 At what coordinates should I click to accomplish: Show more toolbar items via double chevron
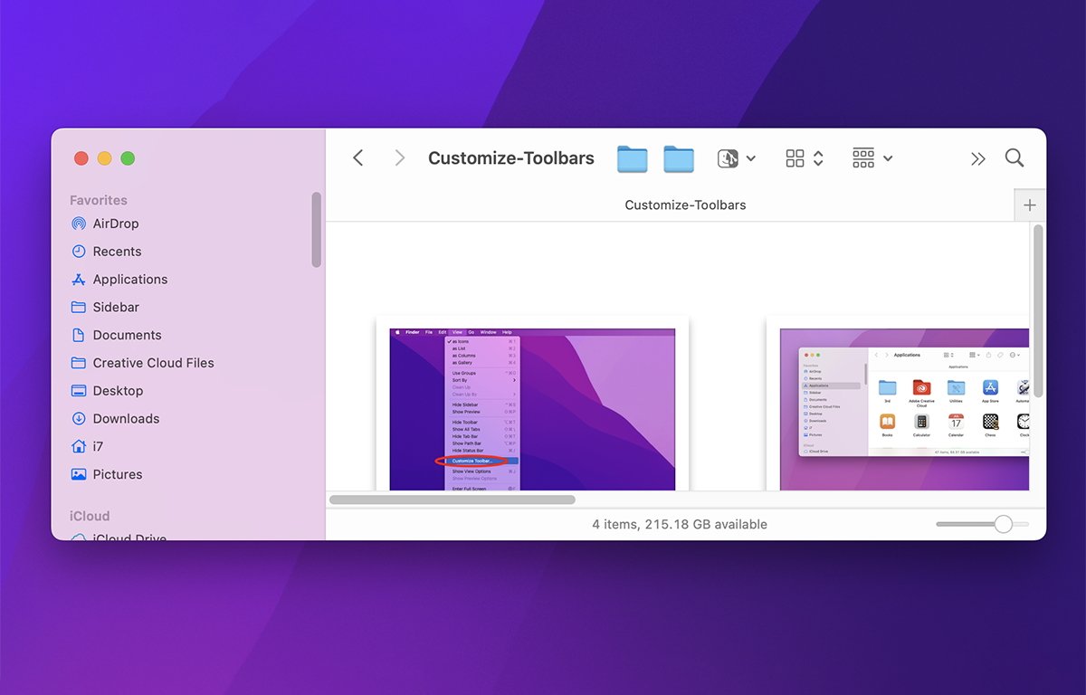977,159
